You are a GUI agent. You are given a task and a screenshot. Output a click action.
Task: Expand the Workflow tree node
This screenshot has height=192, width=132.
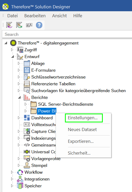point(12,172)
